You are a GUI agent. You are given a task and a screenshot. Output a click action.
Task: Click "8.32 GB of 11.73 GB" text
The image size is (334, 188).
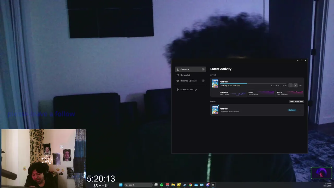[278, 86]
